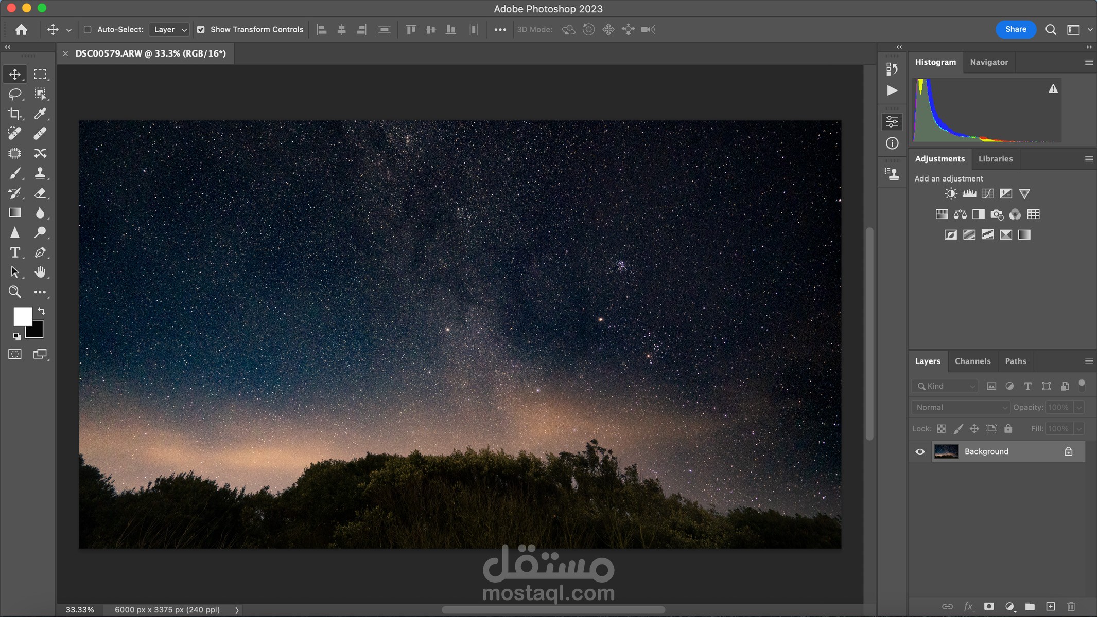This screenshot has height=617, width=1098.
Task: Select the Zoom tool
Action: (15, 292)
